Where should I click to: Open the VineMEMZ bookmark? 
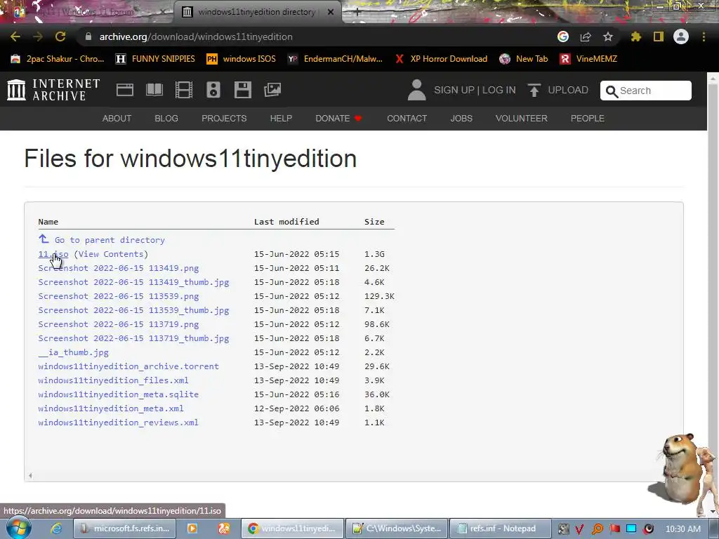589,59
